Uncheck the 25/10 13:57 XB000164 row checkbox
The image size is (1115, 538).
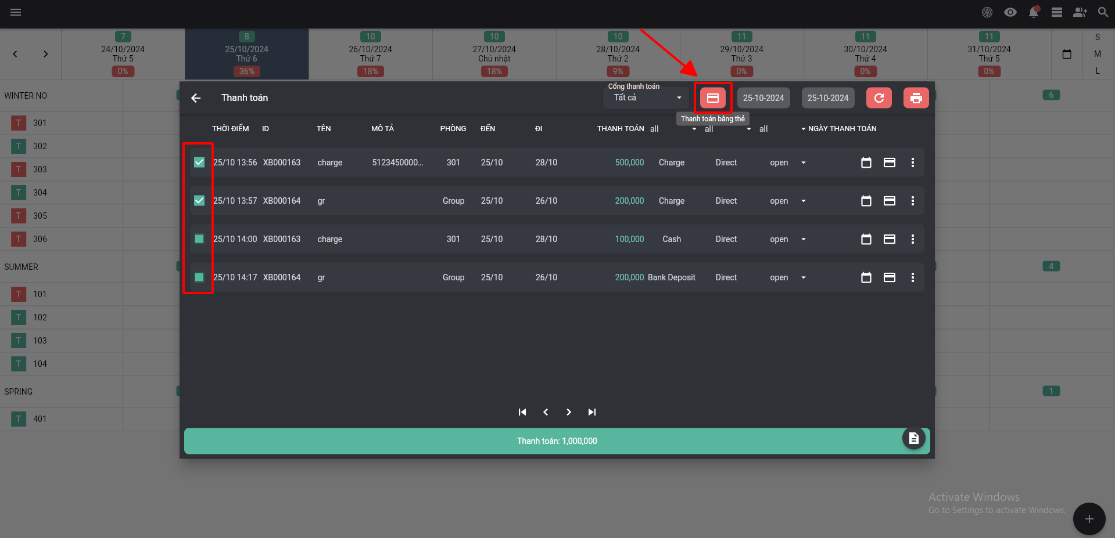pos(199,201)
